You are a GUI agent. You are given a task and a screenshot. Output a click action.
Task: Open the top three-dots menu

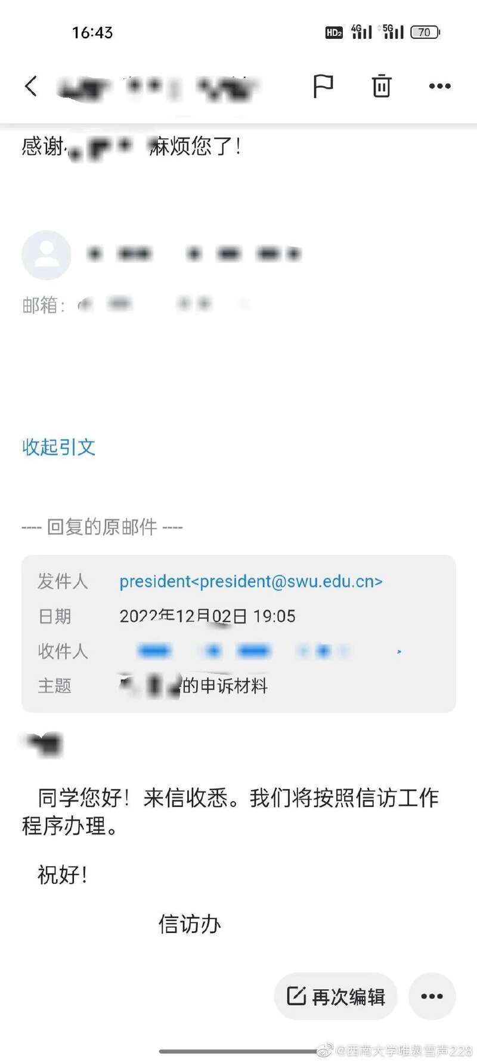pyautogui.click(x=440, y=86)
